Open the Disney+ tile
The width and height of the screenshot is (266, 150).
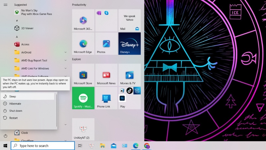129,44
